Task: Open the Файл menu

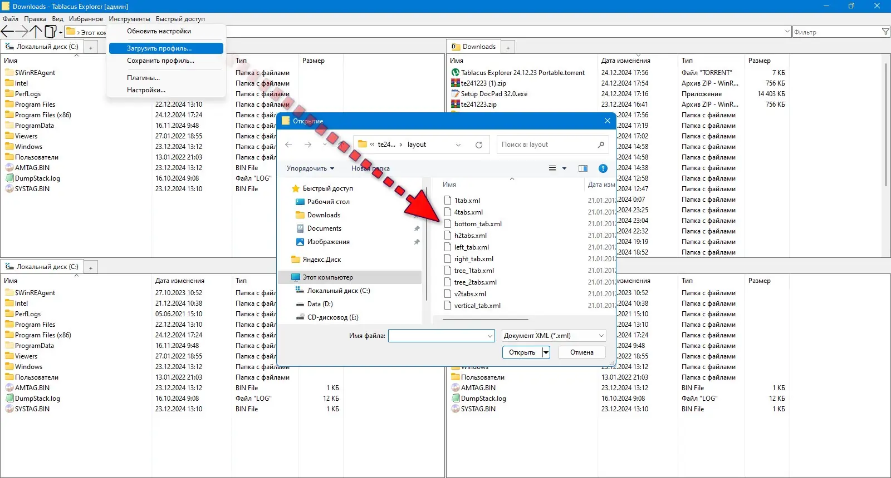Action: [x=11, y=19]
